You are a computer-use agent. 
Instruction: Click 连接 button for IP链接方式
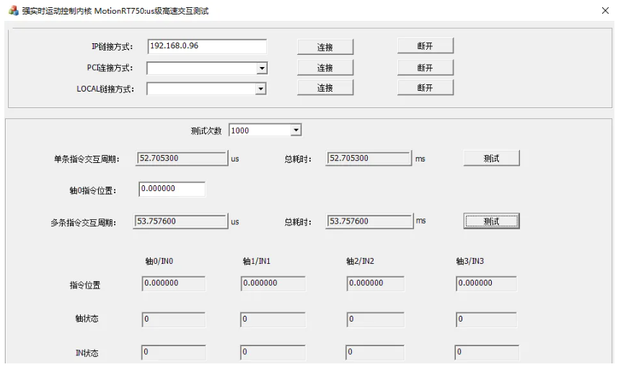tap(325, 48)
